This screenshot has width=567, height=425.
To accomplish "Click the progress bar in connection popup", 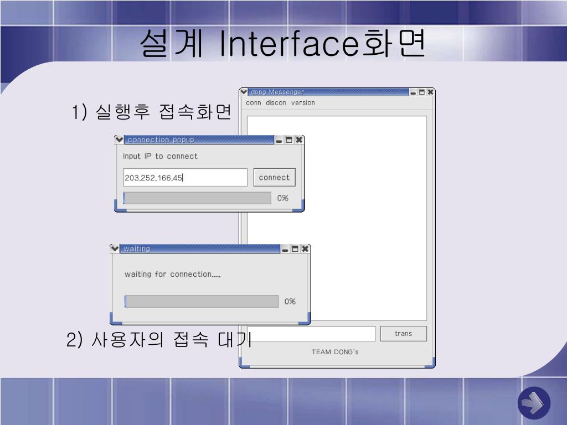I will pyautogui.click(x=197, y=198).
